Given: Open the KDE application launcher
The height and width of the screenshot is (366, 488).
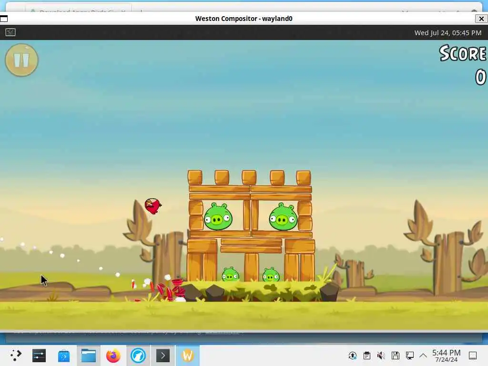Looking at the screenshot, I should pyautogui.click(x=16, y=356).
